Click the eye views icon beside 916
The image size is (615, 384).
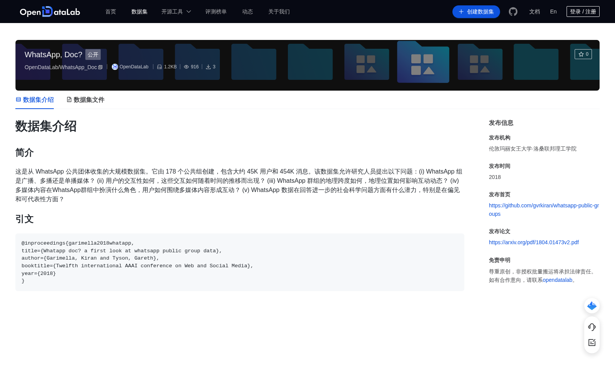tap(186, 67)
